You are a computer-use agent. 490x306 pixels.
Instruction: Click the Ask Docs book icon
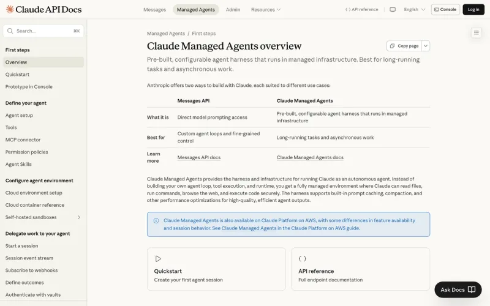tap(471, 289)
